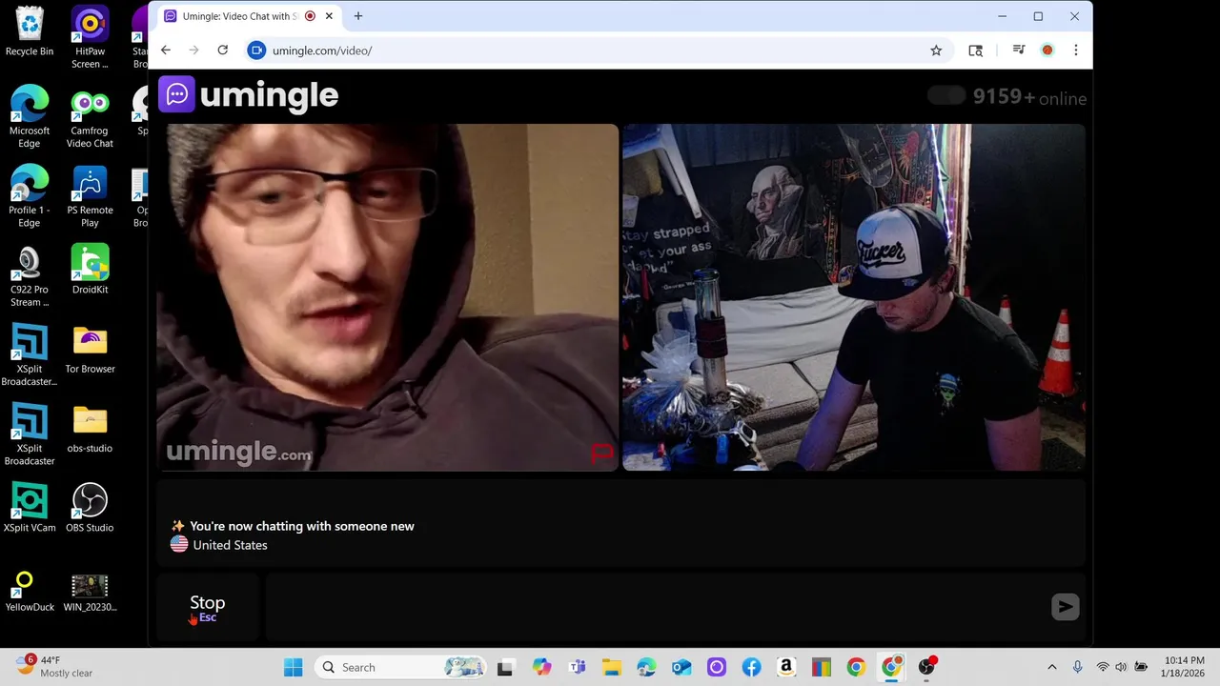1220x686 pixels.
Task: Select the Umingle: Video Chat tab
Action: pos(248,16)
